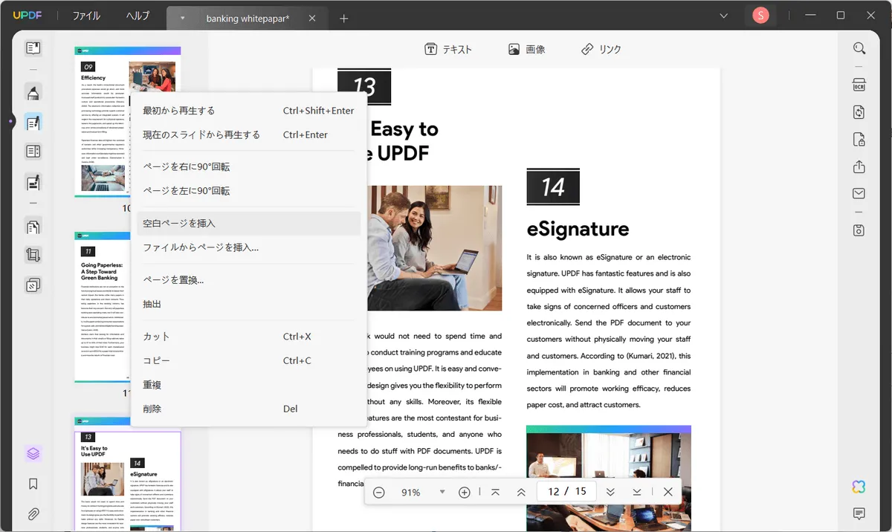
Task: Close the page navigation bar
Action: [668, 492]
